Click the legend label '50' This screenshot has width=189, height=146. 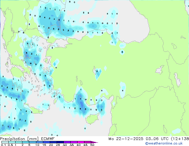92,145
